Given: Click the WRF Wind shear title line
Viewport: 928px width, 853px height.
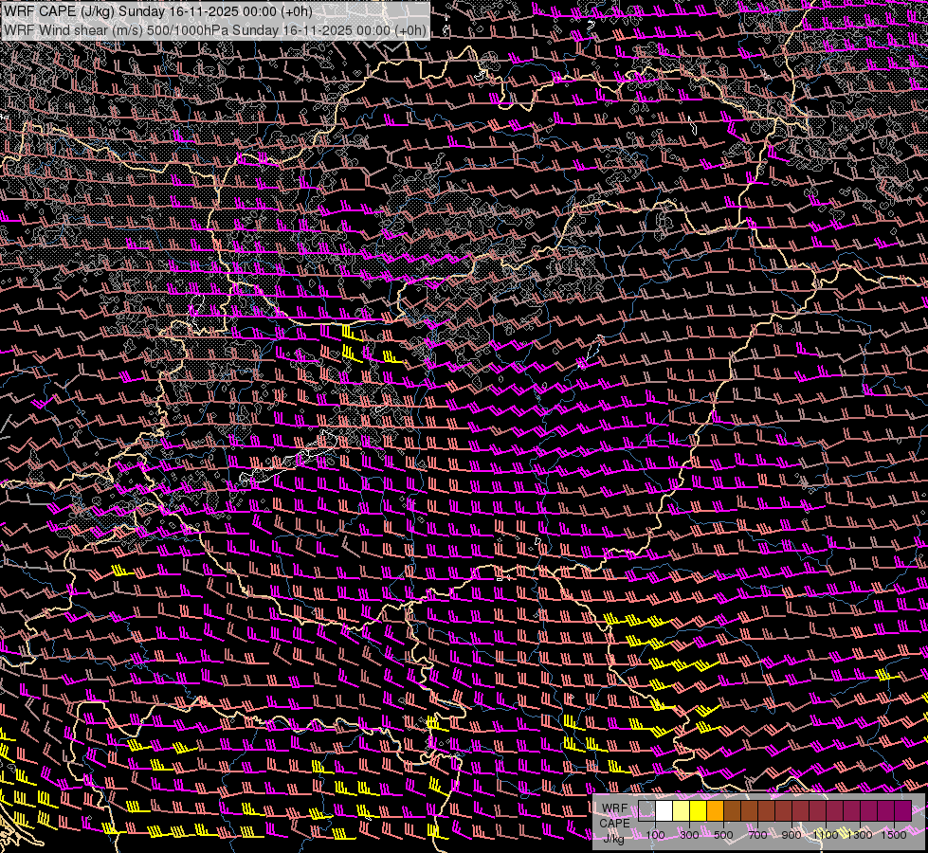Looking at the screenshot, I should [x=215, y=29].
